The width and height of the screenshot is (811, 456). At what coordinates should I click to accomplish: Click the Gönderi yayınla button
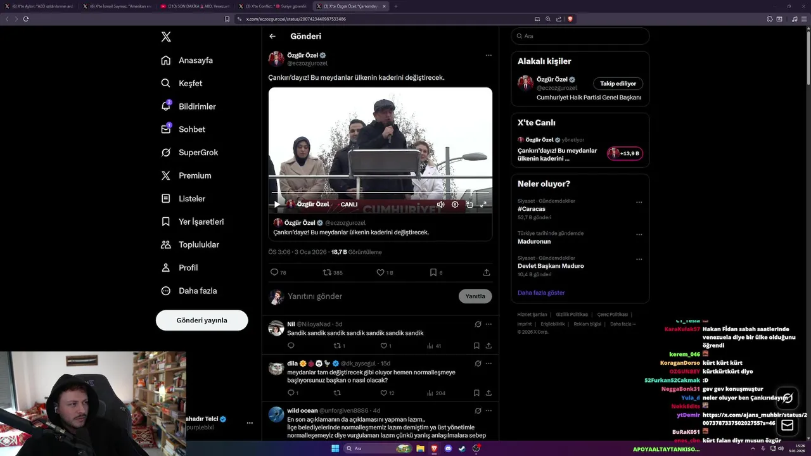(201, 320)
